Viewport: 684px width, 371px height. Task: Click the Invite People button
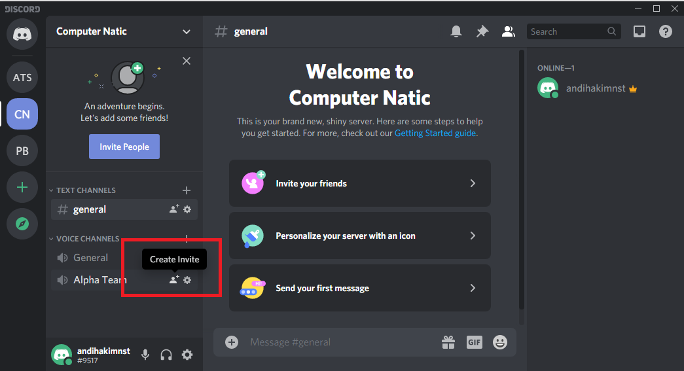click(x=124, y=147)
